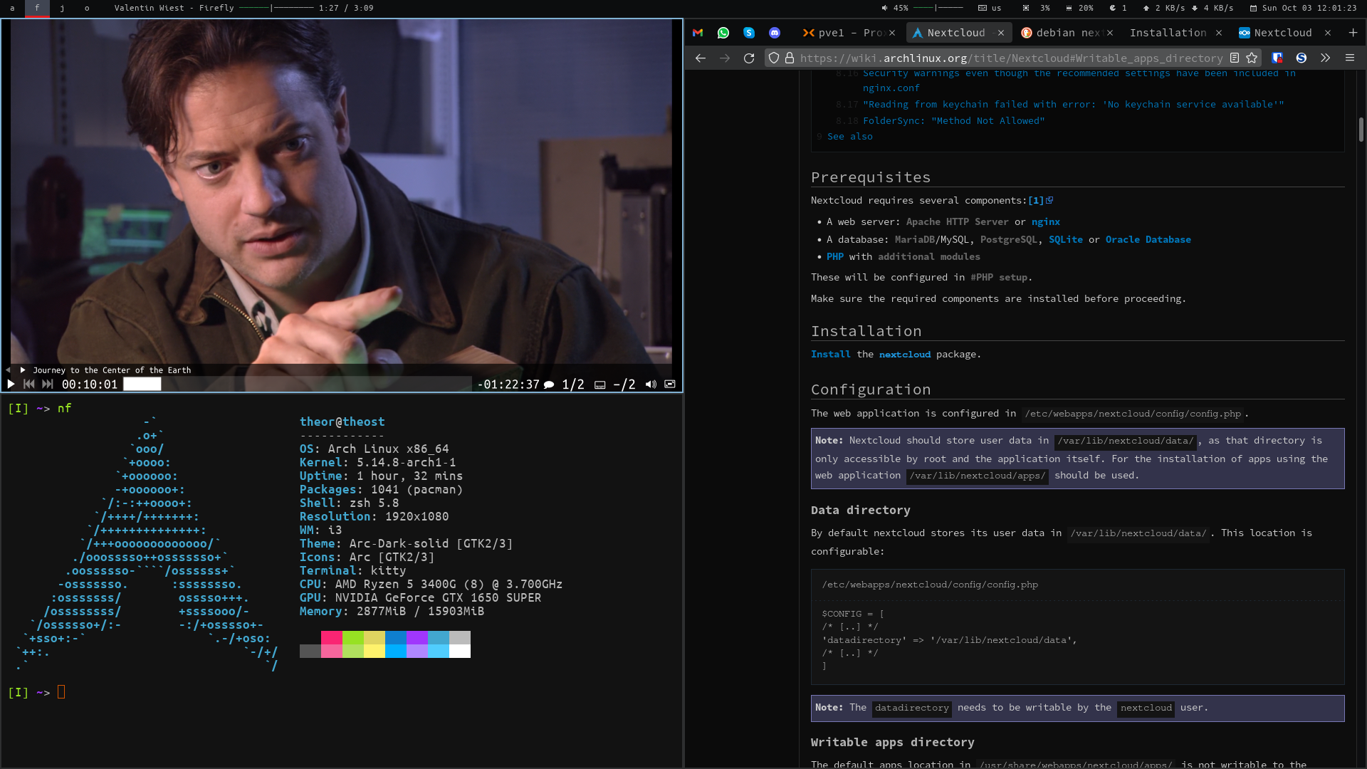This screenshot has width=1367, height=769.
Task: Open the Gmail pinned tab
Action: (697, 33)
